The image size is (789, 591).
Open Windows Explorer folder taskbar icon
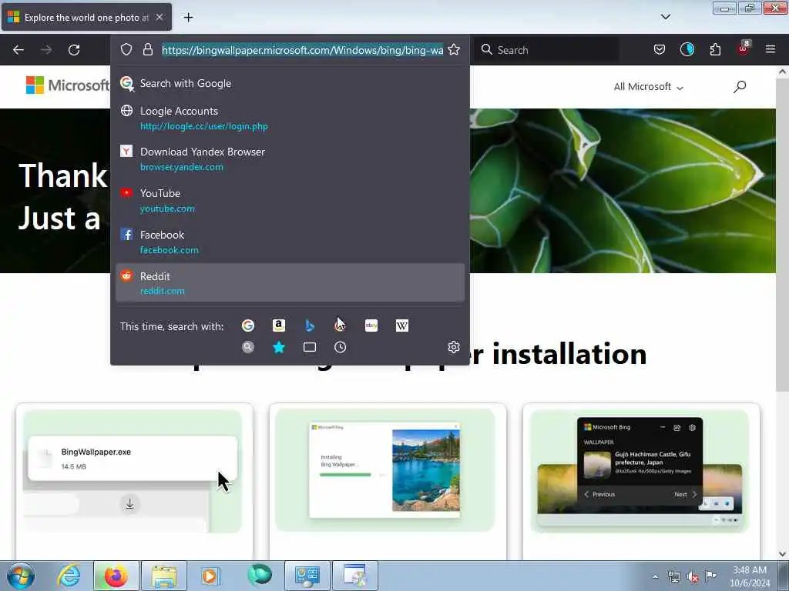tap(163, 576)
